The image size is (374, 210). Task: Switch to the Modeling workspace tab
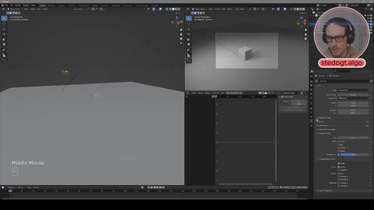[x=51, y=5]
